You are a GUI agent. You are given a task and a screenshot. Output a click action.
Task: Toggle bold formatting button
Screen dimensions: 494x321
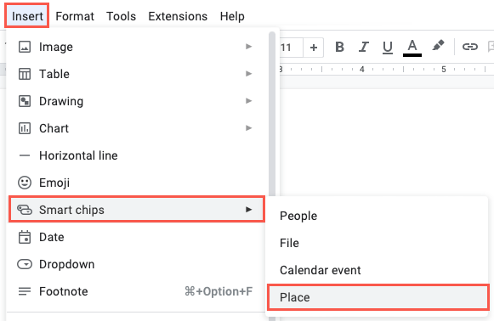coord(339,48)
